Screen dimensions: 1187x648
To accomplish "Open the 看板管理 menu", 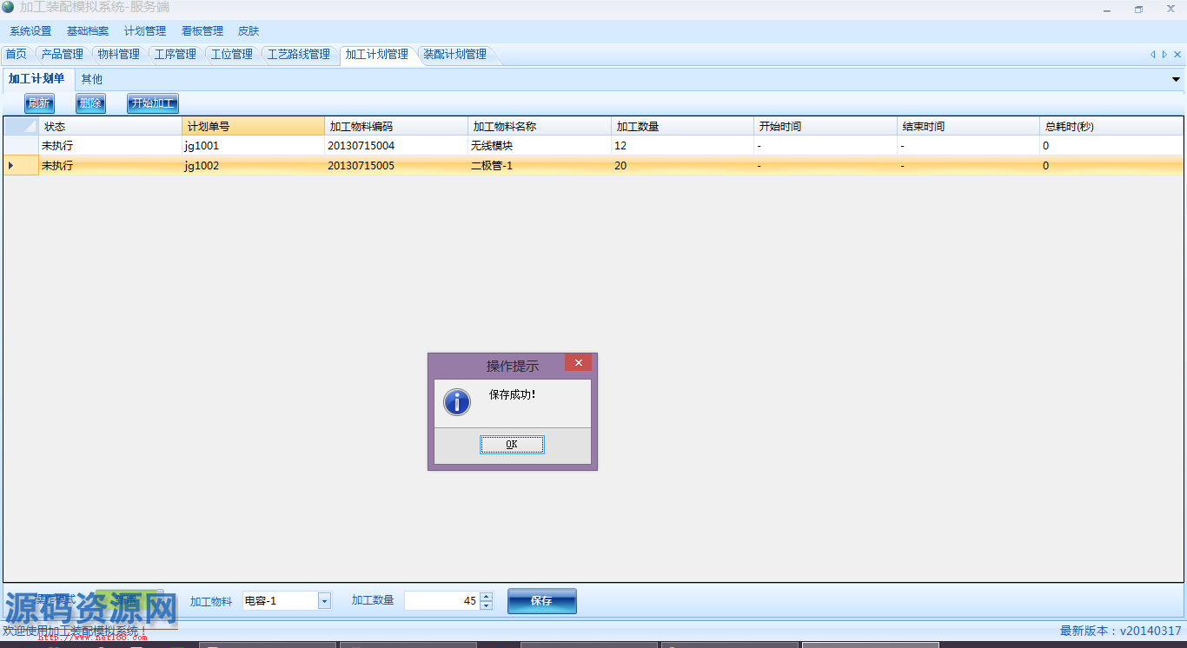I will (202, 31).
